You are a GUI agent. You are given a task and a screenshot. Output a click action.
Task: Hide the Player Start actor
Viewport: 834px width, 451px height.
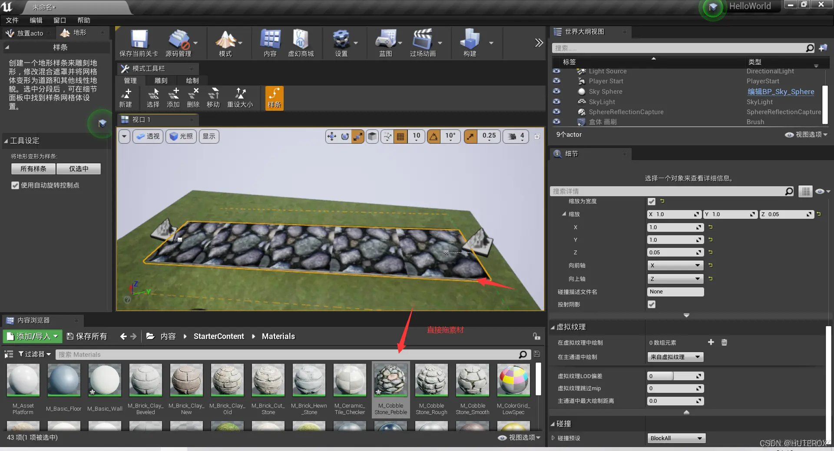(x=556, y=81)
